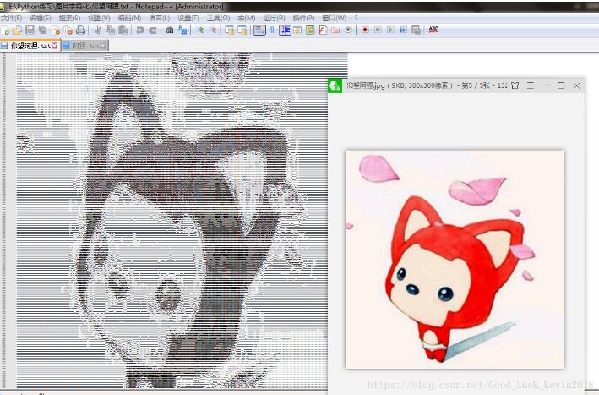Undo the last action
The height and width of the screenshot is (395, 599).
point(139,30)
